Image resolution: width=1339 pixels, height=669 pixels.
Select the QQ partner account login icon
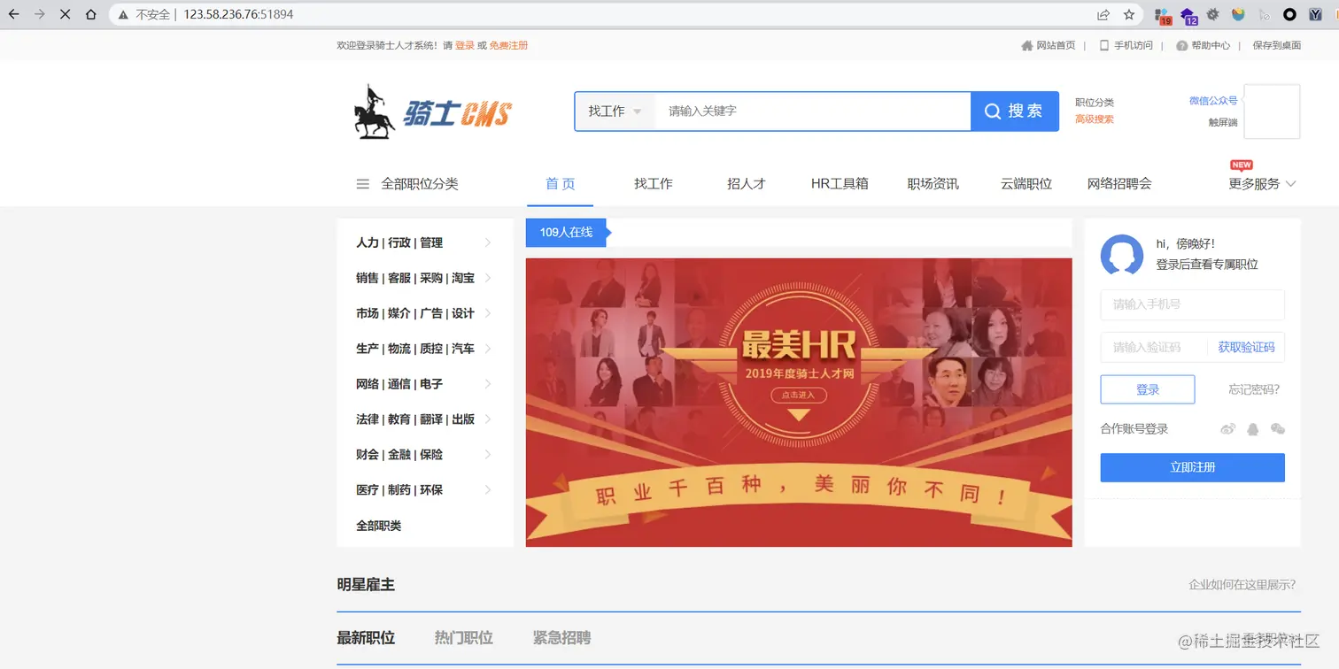[x=1252, y=428]
